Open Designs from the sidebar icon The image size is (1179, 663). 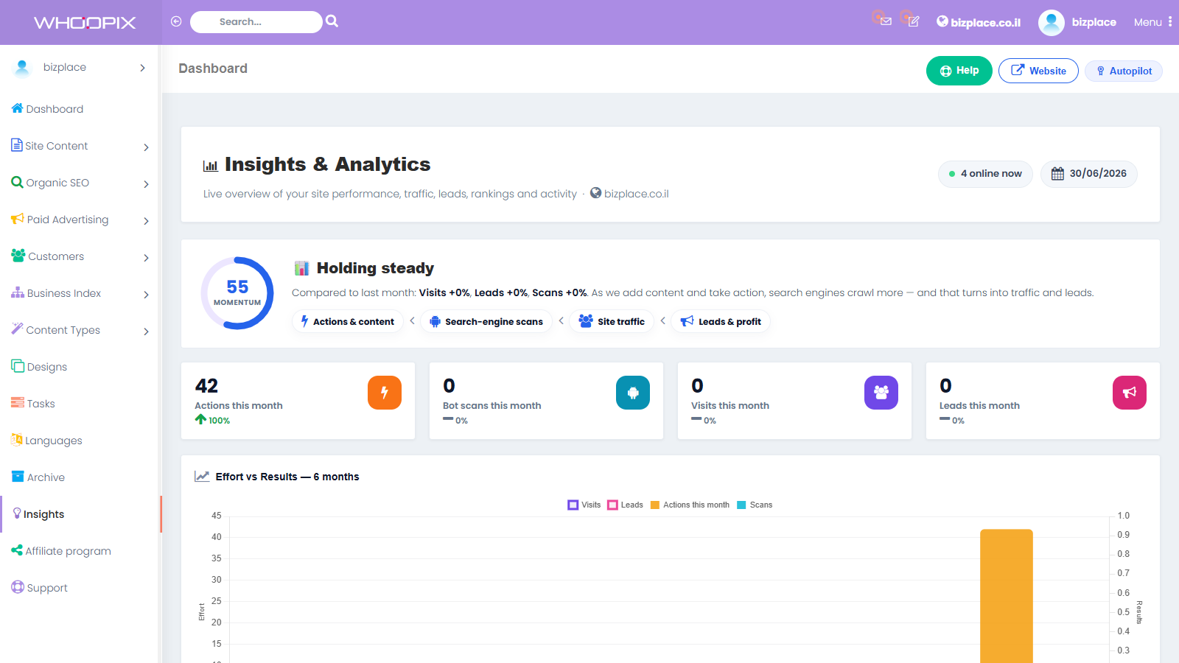[18, 366]
